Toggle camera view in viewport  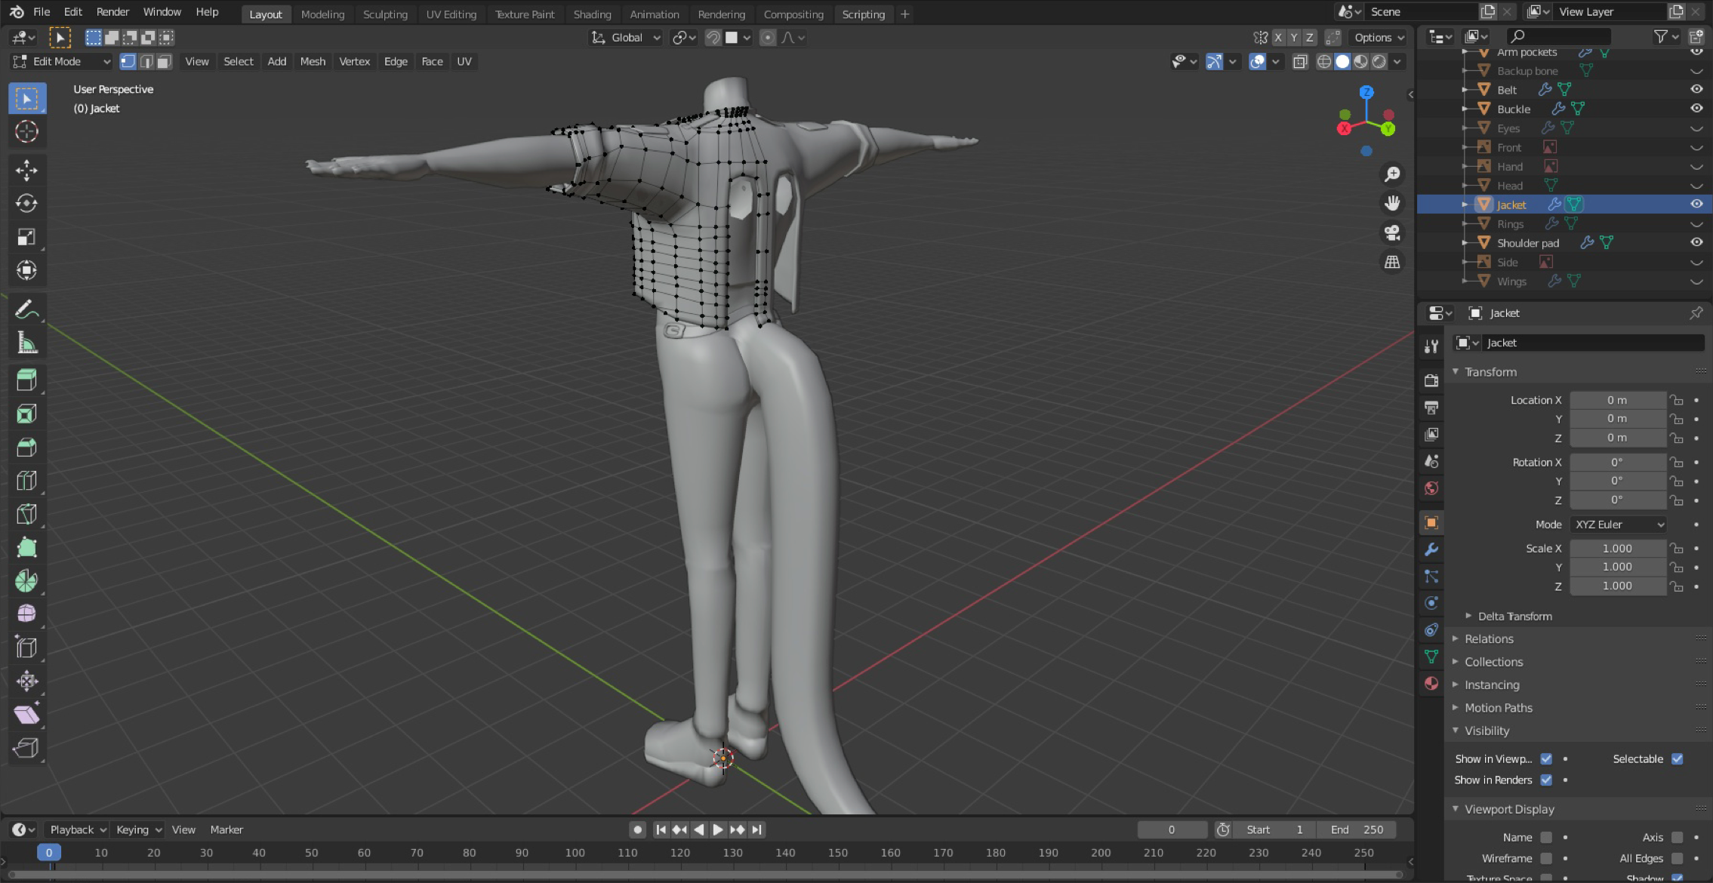pos(1392,233)
